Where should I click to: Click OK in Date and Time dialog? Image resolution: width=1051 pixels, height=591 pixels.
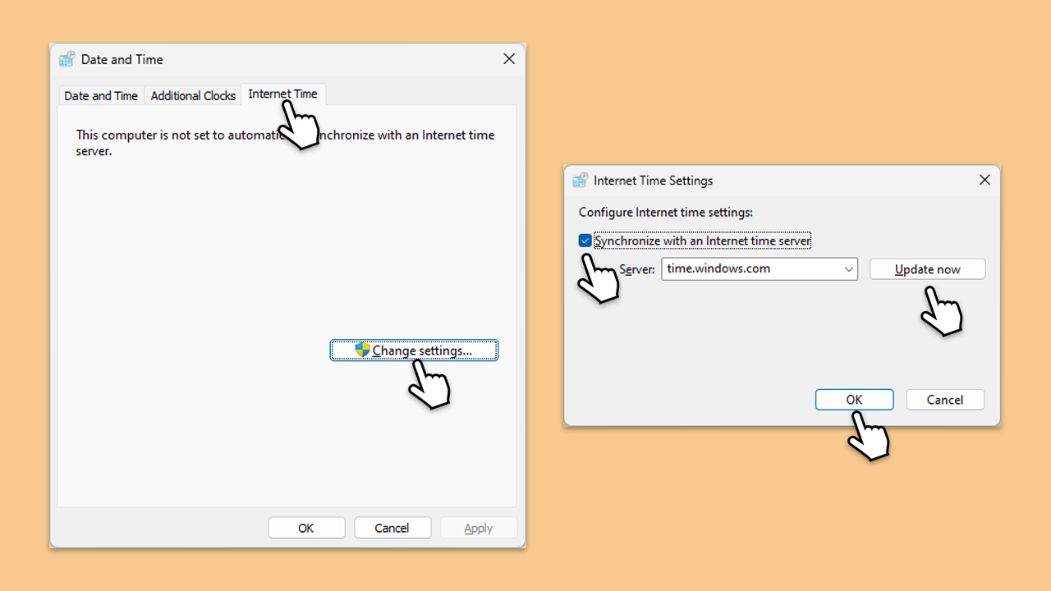[x=306, y=528]
